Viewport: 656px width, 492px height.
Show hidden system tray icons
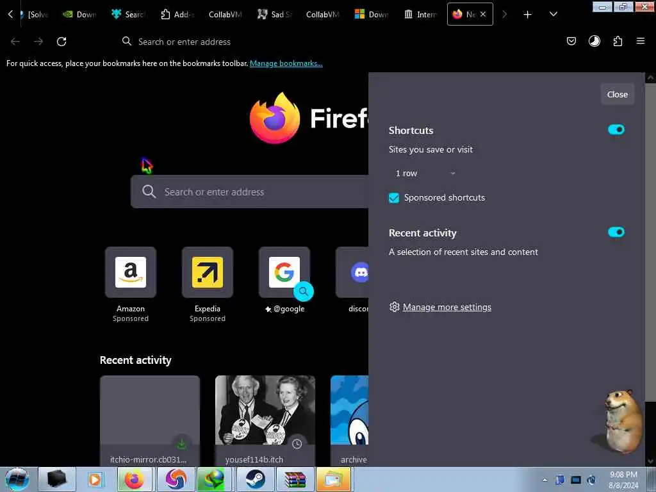[x=545, y=480]
